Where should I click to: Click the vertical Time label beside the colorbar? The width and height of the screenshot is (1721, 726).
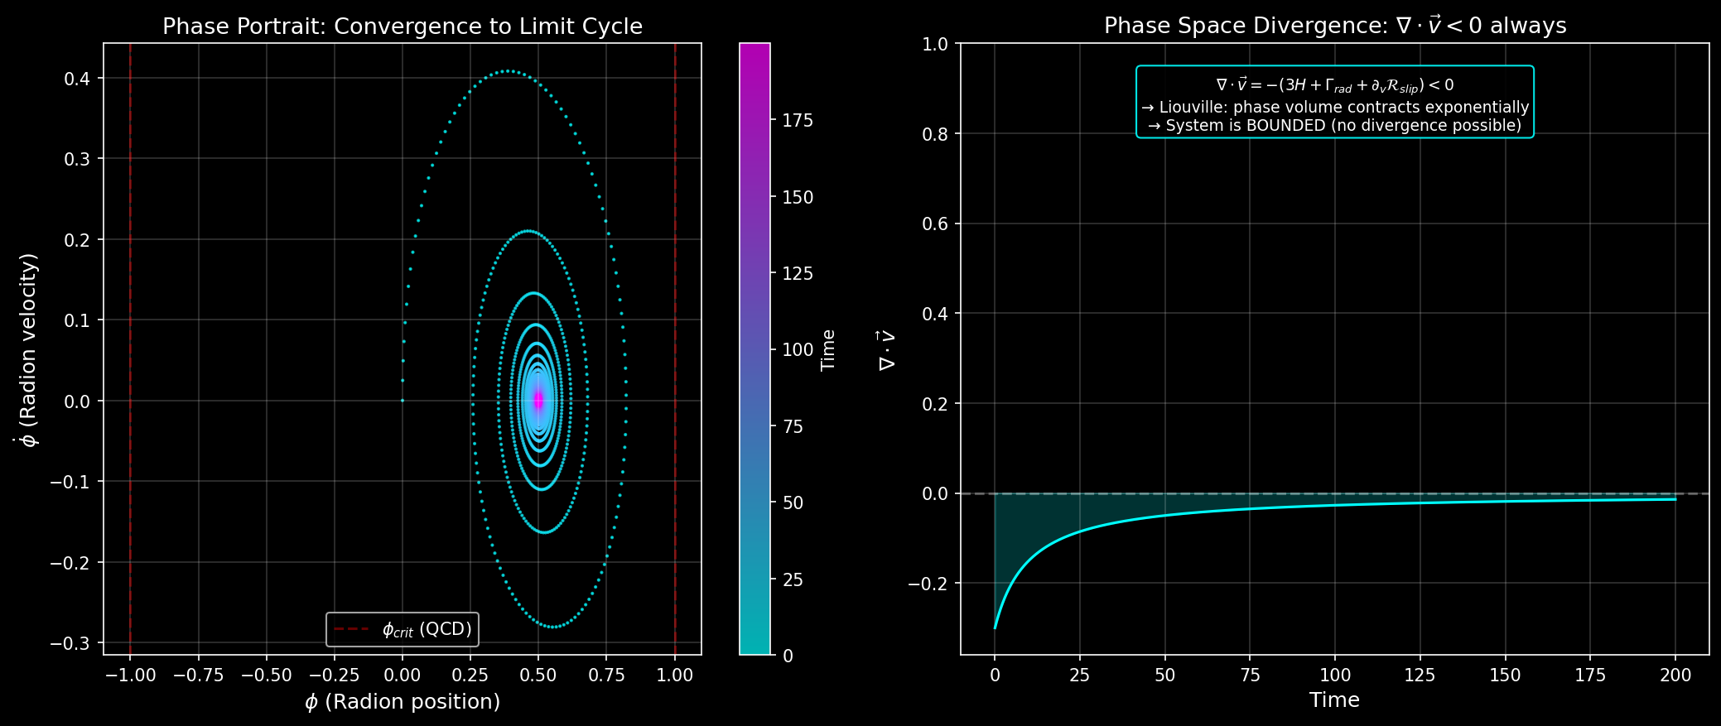click(x=827, y=349)
